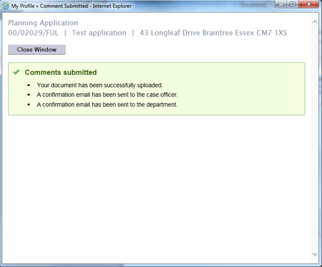
Task: Click the Comments submitted heading
Action: pyautogui.click(x=61, y=72)
